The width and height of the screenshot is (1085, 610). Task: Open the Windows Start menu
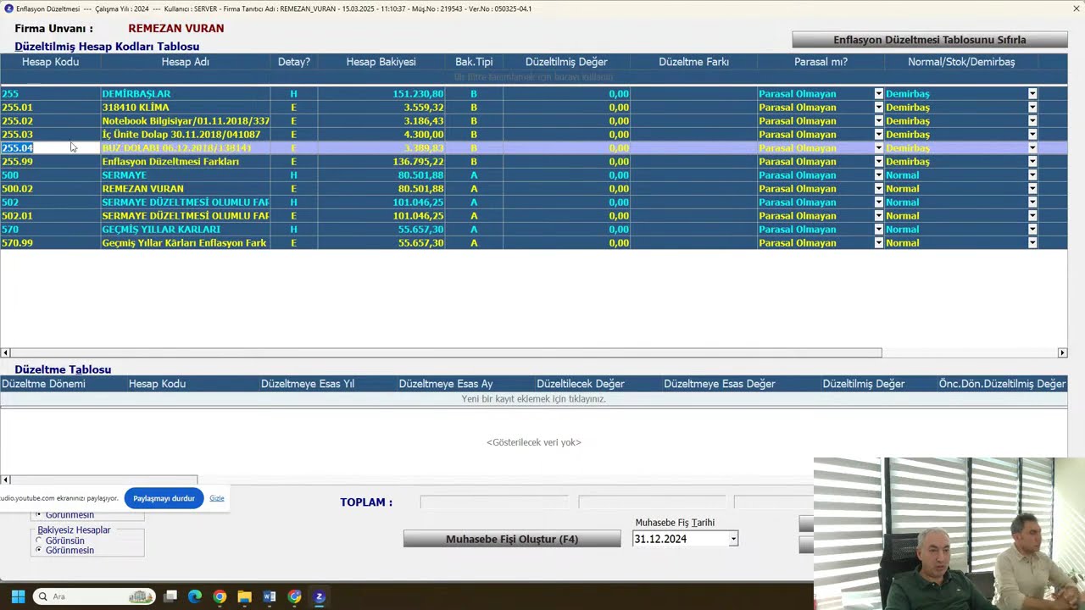coord(18,596)
